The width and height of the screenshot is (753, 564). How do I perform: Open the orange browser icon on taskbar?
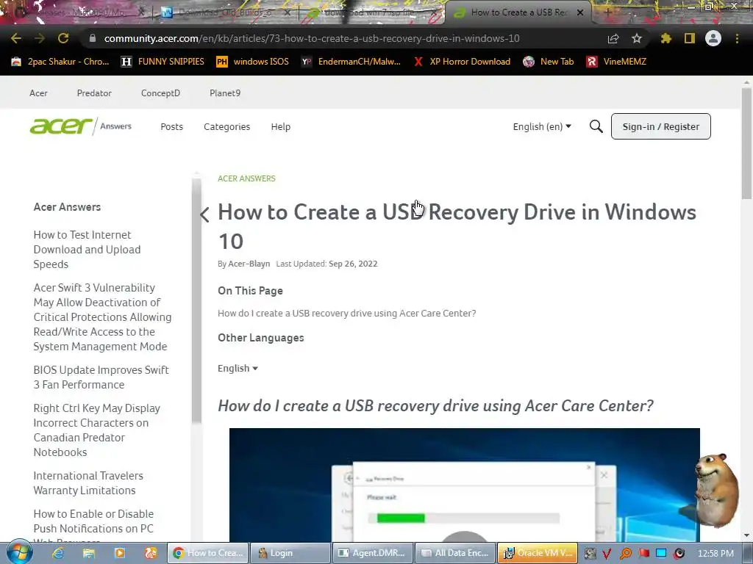point(151,553)
